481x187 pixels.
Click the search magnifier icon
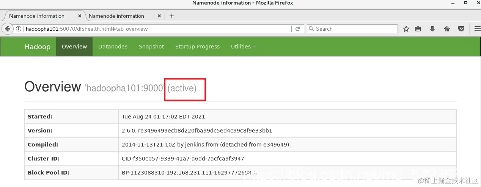311,29
